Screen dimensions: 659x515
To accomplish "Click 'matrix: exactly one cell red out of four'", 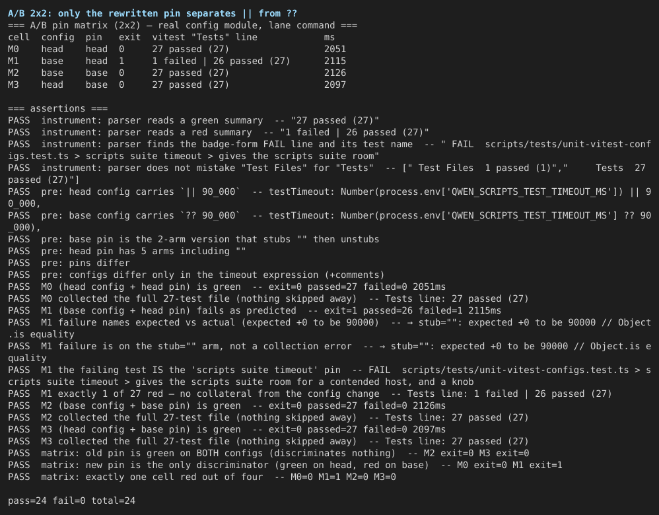I will tap(202, 477).
